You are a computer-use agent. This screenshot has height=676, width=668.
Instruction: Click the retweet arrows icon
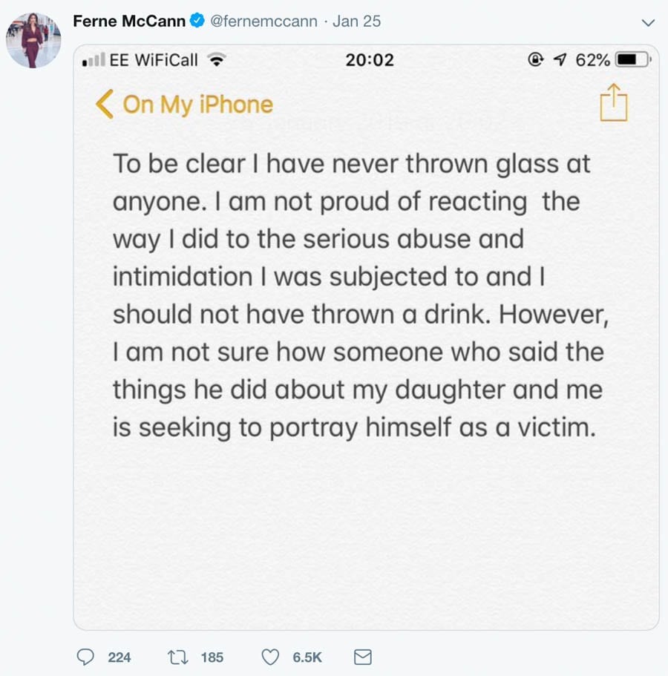point(177,657)
